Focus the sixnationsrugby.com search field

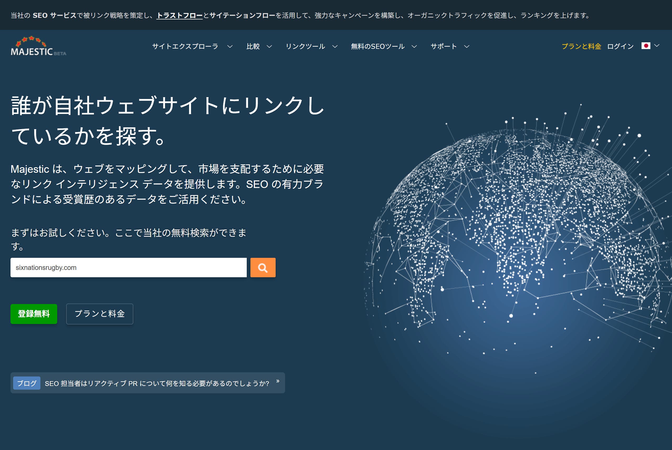click(x=129, y=268)
